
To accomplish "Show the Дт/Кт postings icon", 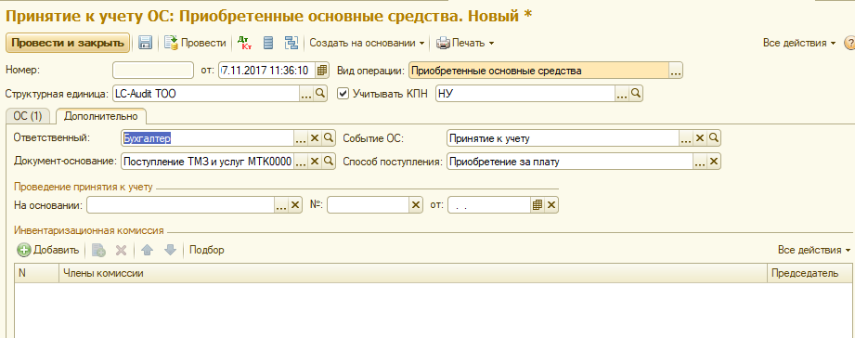I will pos(245,43).
